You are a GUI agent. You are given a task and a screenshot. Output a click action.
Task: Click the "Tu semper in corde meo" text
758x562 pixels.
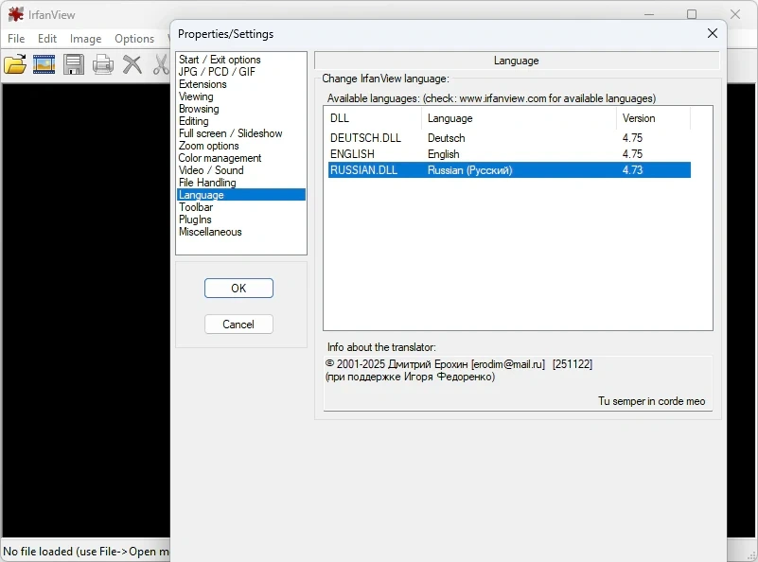[x=651, y=401]
